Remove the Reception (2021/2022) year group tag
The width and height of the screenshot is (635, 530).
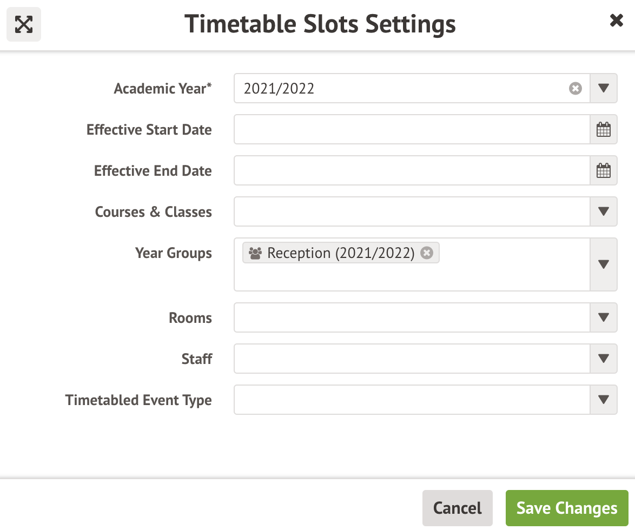(x=427, y=253)
